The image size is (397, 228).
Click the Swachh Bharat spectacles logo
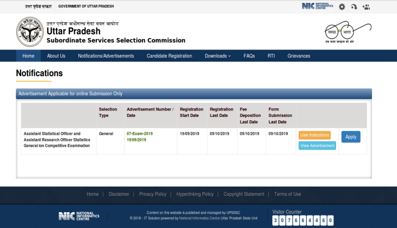(348, 32)
